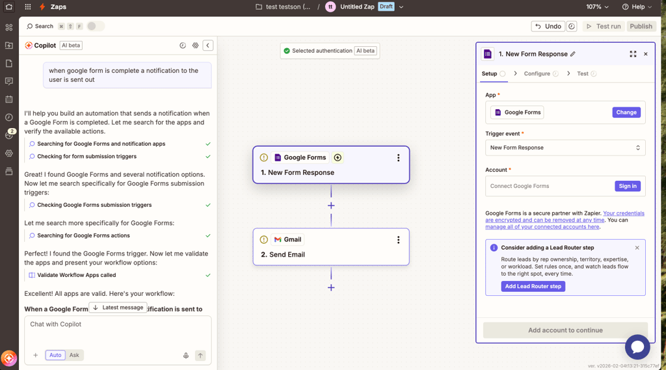Open Zap history clock icon in sidebar
Viewport: 666px width, 370px height.
9,117
